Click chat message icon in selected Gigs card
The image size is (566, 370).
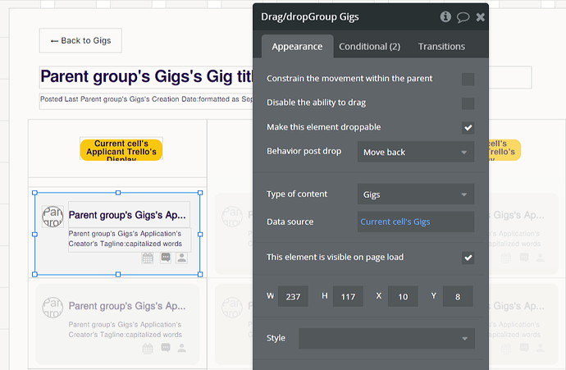pyautogui.click(x=166, y=258)
